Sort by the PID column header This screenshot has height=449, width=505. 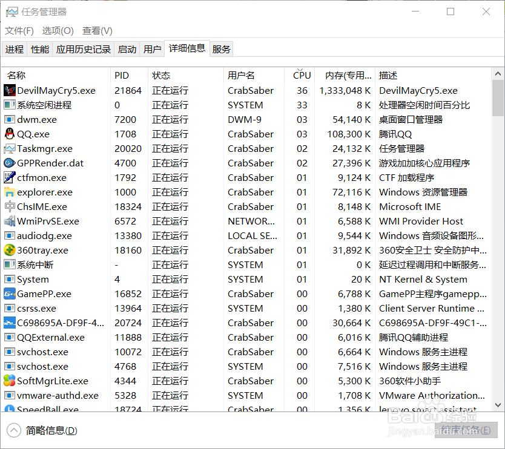[x=129, y=75]
